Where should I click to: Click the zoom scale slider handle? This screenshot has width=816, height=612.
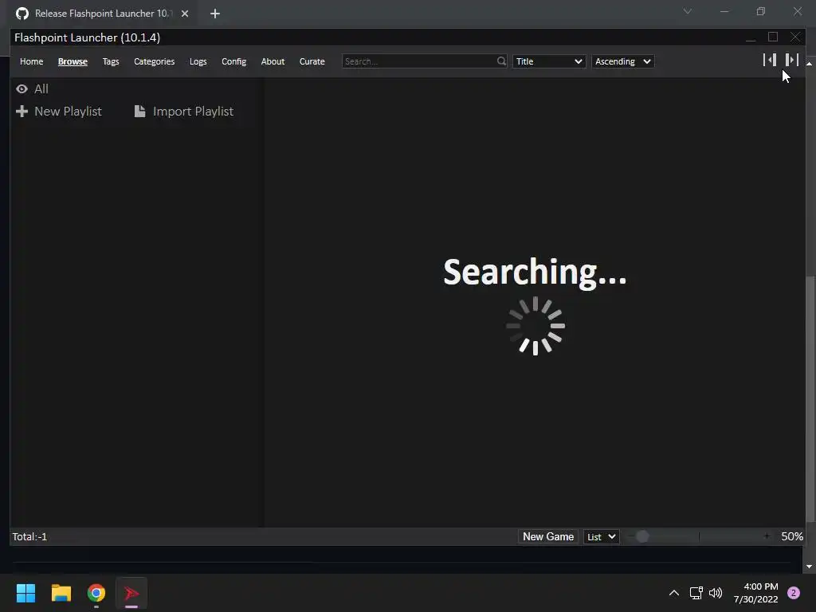642,536
